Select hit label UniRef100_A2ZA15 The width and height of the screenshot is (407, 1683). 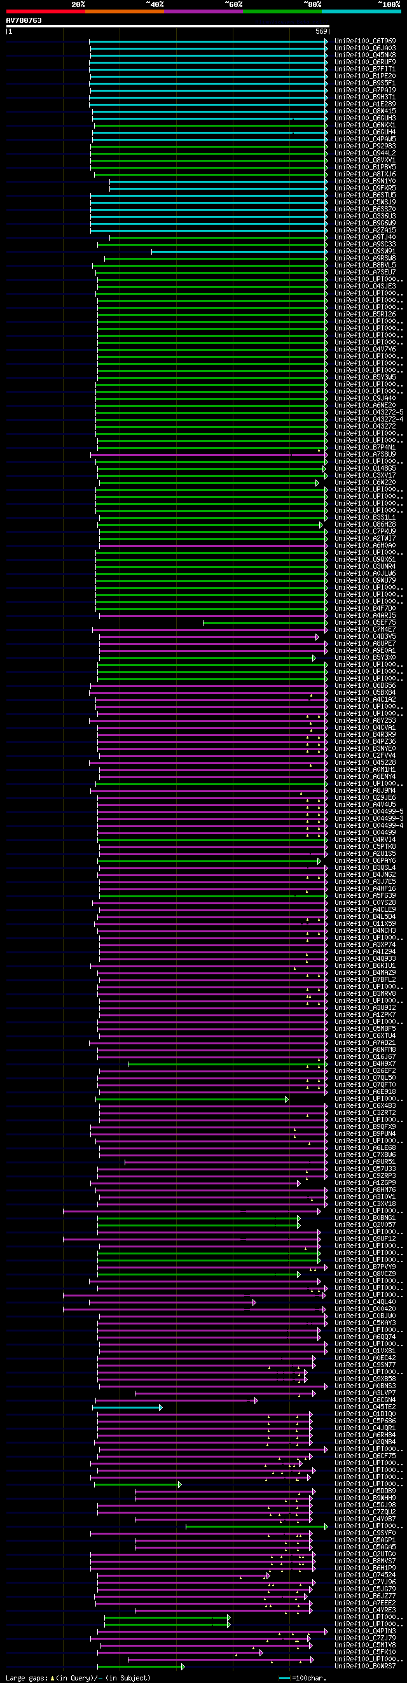(365, 230)
